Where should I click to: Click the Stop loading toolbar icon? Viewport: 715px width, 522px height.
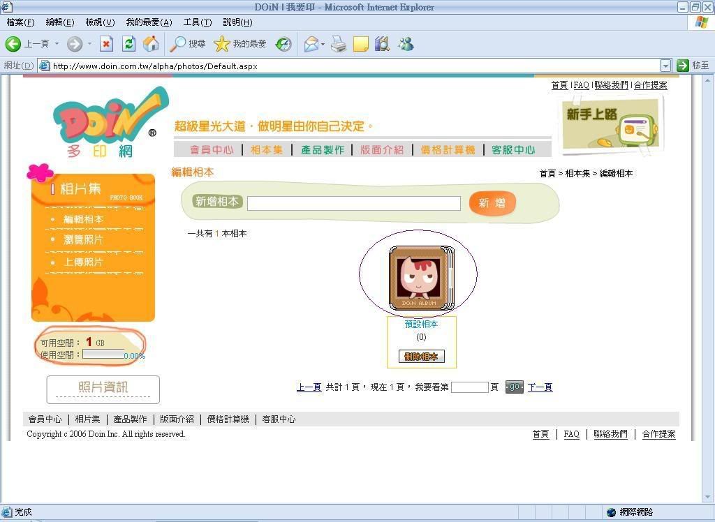pos(106,44)
